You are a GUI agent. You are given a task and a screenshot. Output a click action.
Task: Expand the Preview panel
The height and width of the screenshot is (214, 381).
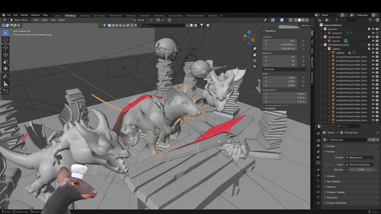coord(331,146)
